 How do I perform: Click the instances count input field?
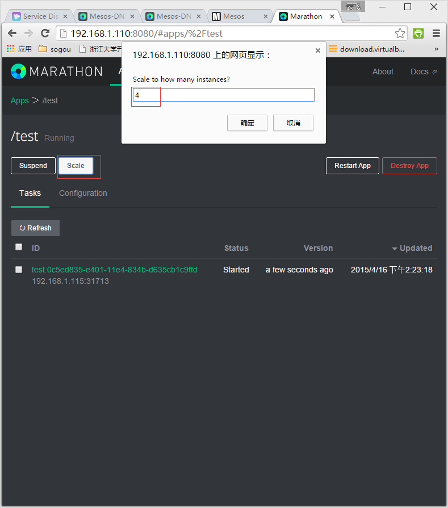point(223,95)
